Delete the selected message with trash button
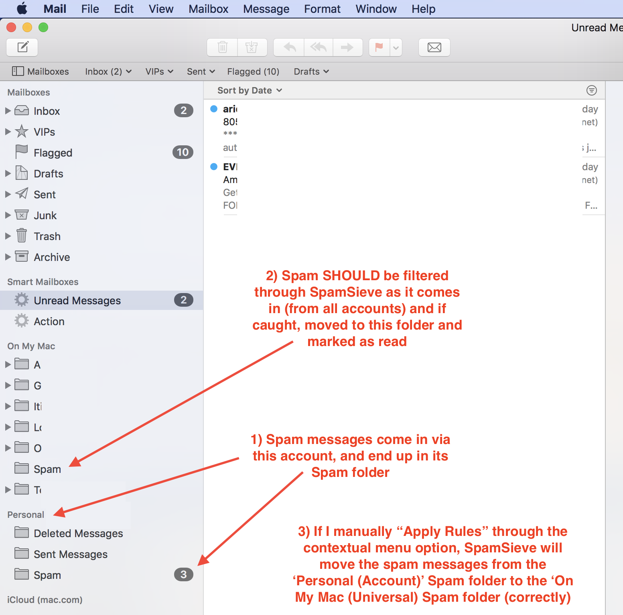The width and height of the screenshot is (623, 615). coord(222,47)
